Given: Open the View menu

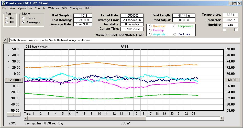Looking at the screenshot, I should click(12, 8).
